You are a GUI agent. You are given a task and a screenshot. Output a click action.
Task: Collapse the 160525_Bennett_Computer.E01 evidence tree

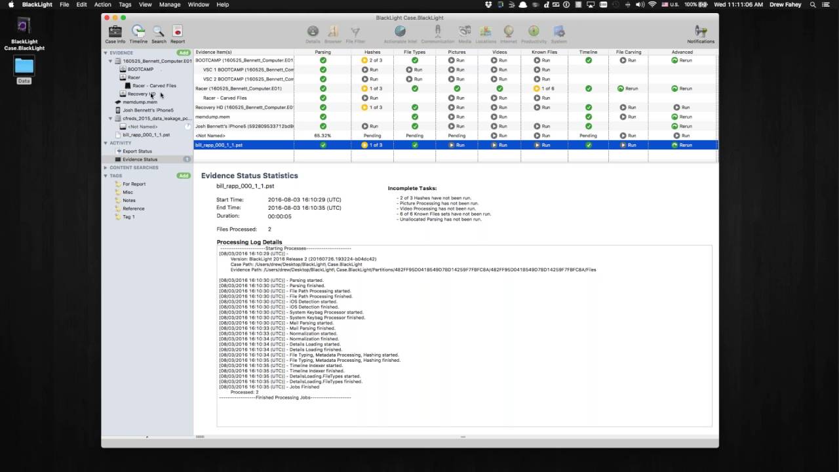pos(111,61)
